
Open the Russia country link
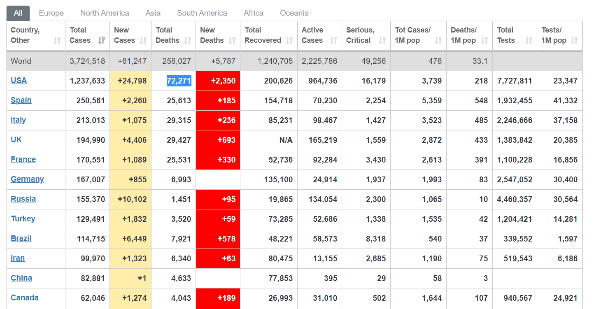[23, 199]
